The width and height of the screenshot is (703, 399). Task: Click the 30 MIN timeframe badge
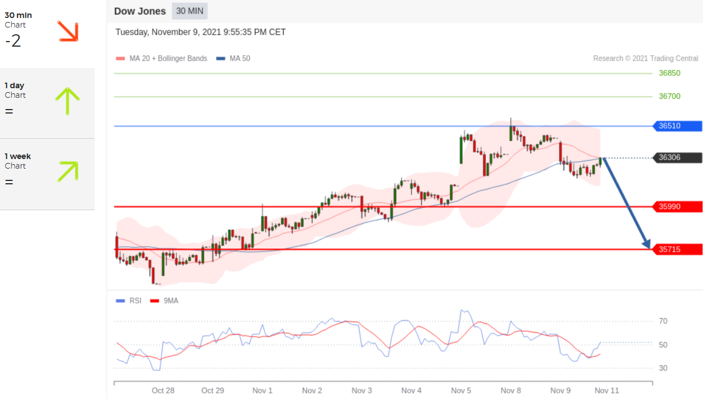(190, 11)
